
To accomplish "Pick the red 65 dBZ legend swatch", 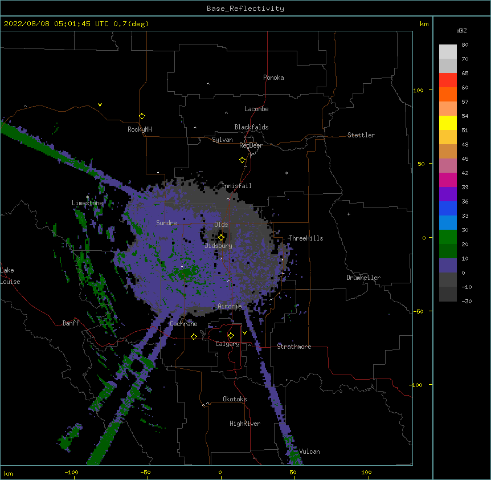I will point(448,80).
